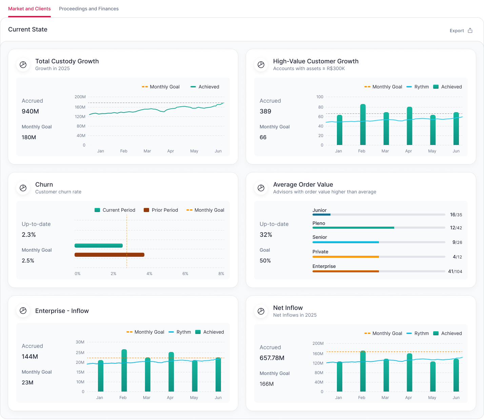
Task: Click the 32% up-to-date value
Action: click(266, 235)
